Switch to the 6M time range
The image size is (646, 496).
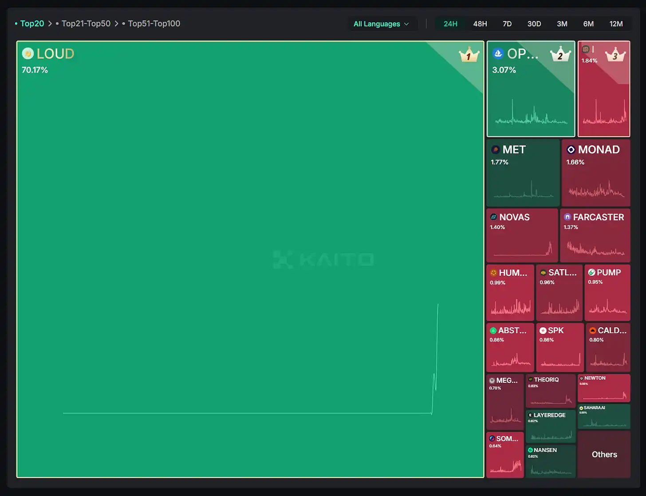pos(588,24)
